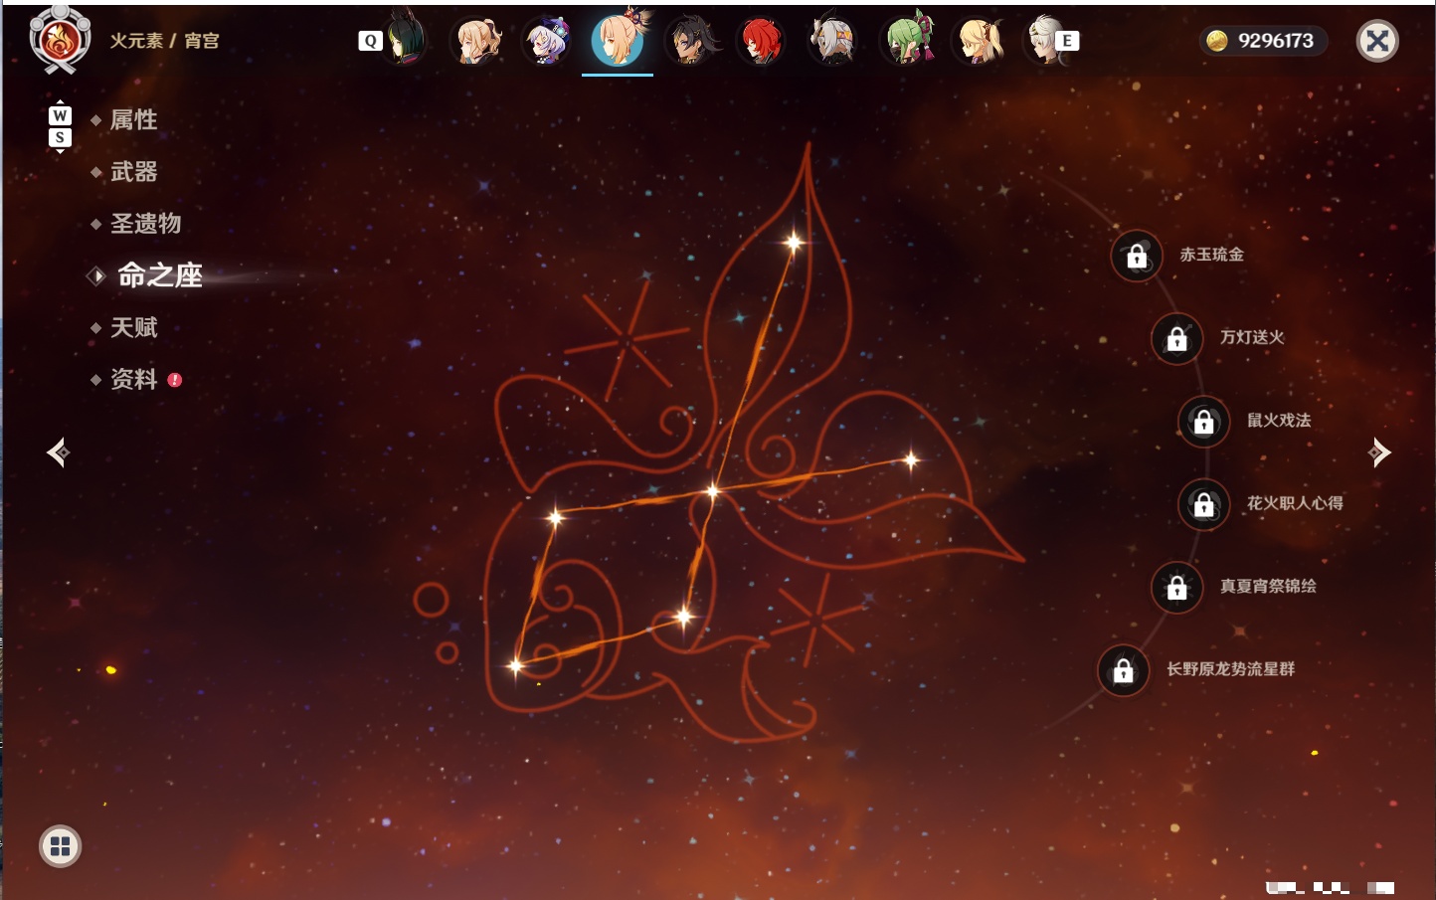Click the lock icon for 赤玉琉金
Viewport: 1436px width, 900px height.
pyautogui.click(x=1137, y=256)
